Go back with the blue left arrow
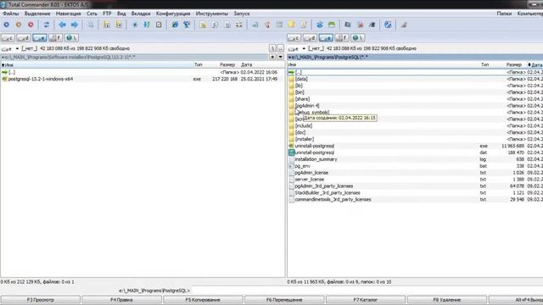The width and height of the screenshot is (543, 305). click(x=62, y=25)
